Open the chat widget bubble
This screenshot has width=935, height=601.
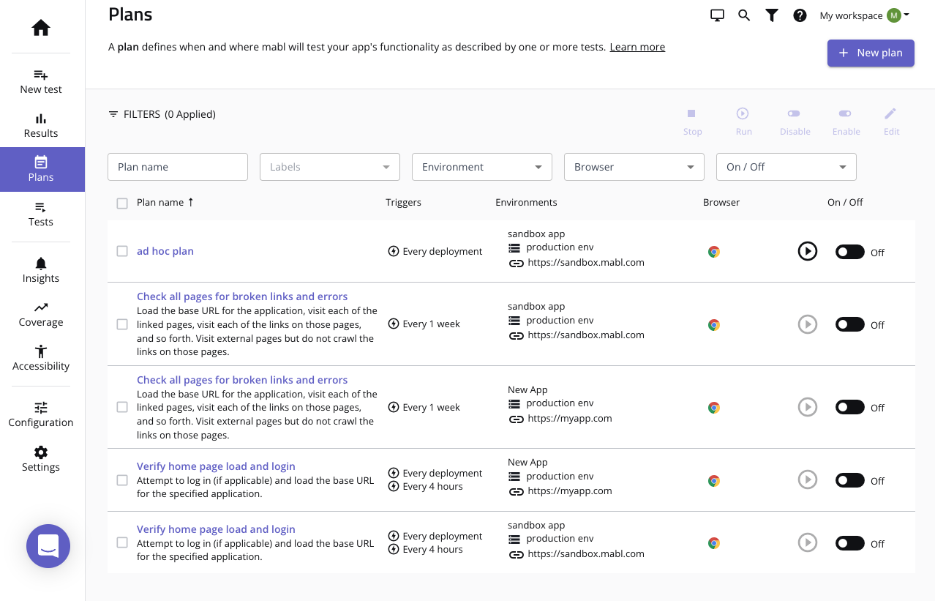48,546
